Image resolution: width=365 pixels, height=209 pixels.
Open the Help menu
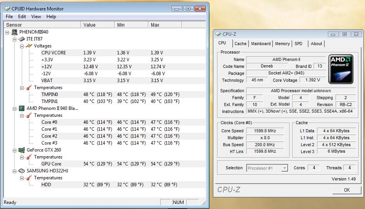click(51, 17)
